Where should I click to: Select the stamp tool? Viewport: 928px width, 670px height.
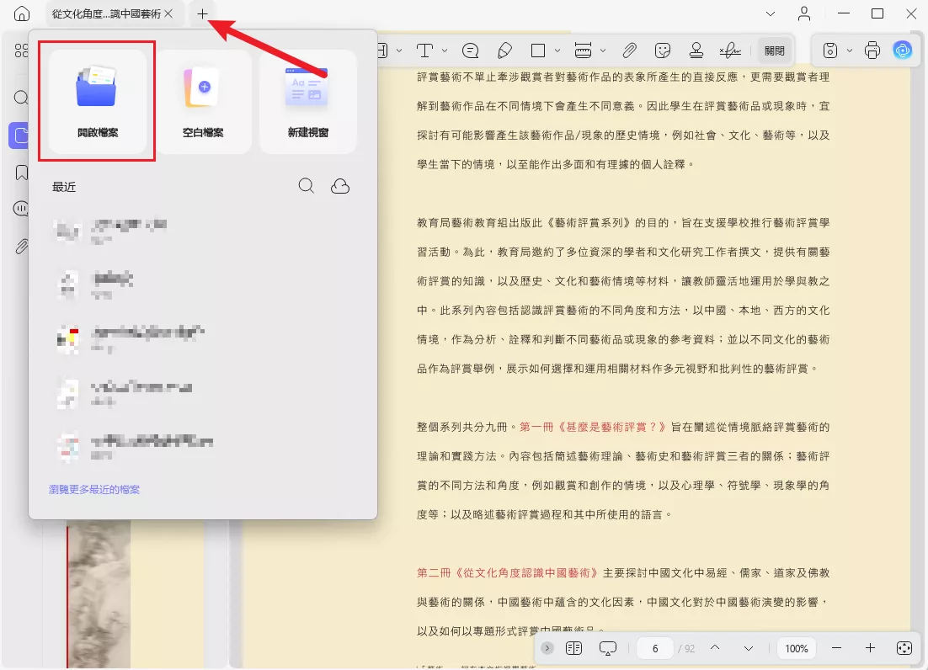pyautogui.click(x=696, y=51)
